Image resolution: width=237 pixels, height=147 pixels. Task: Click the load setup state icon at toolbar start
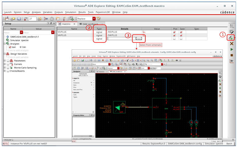[x=7, y=19]
